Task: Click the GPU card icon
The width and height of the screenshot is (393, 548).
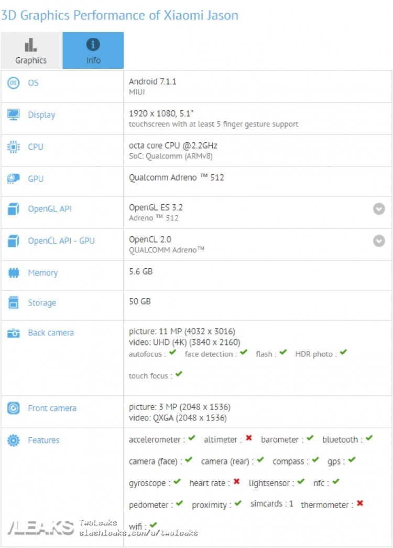Action: (14, 179)
